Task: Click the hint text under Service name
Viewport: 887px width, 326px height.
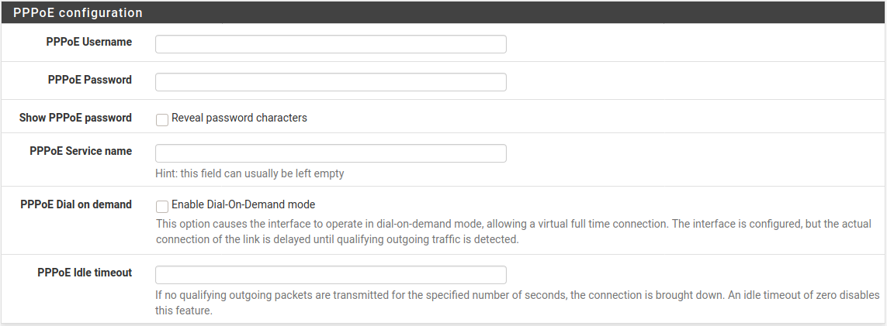Action: point(250,173)
